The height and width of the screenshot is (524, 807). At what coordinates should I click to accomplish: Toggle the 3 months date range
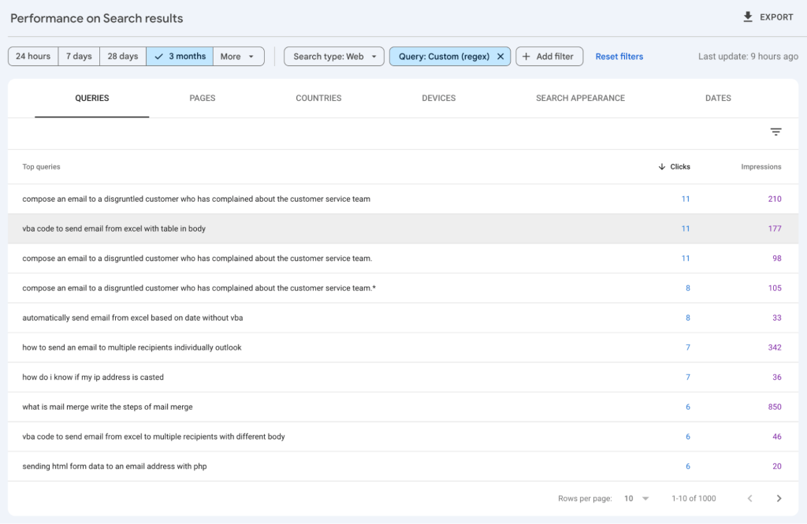click(x=180, y=57)
